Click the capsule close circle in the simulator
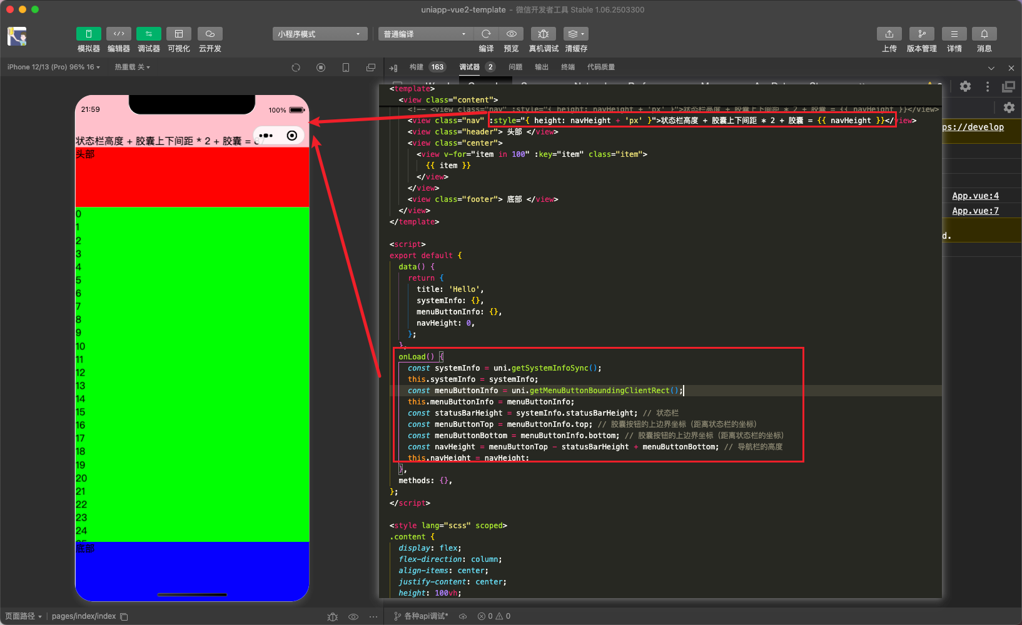 point(292,136)
